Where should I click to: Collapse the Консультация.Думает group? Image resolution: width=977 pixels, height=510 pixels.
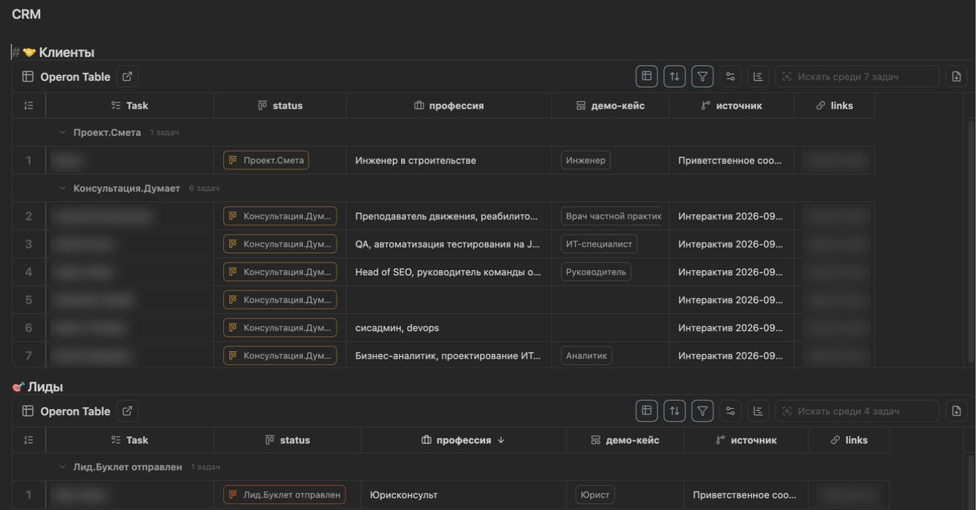[62, 189]
